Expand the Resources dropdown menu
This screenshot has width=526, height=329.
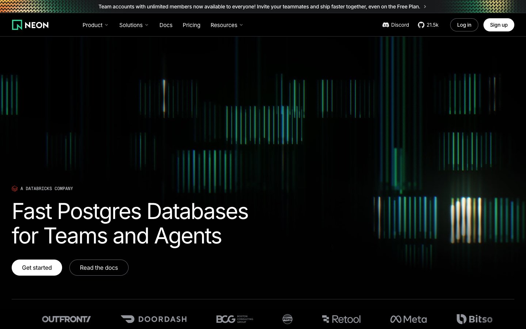click(x=226, y=25)
